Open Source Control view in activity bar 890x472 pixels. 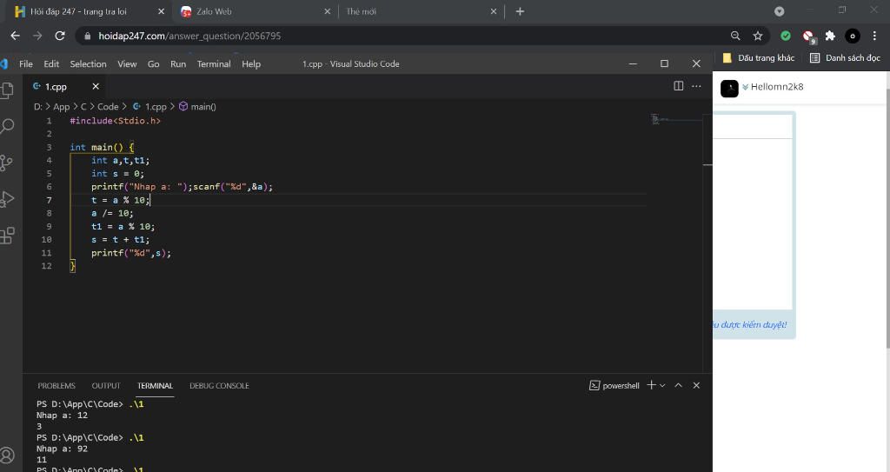[x=6, y=163]
